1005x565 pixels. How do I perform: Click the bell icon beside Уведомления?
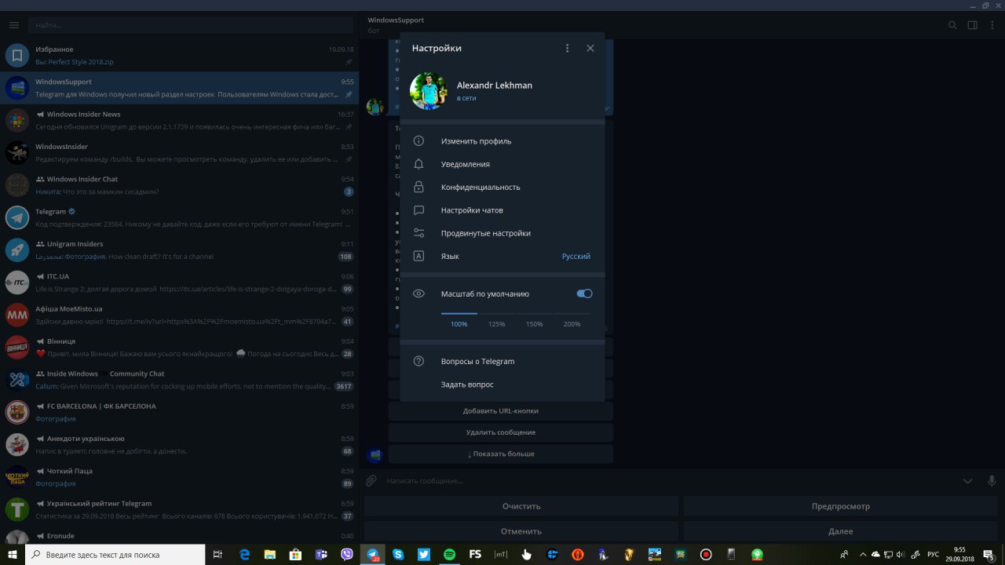click(418, 164)
